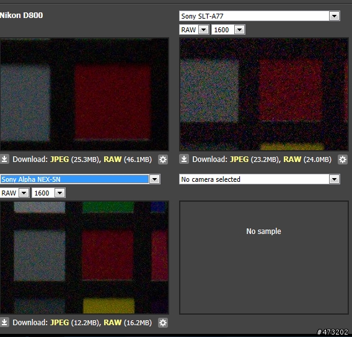Download the Nikon D800 JPEG (25.3MB)

click(59, 159)
